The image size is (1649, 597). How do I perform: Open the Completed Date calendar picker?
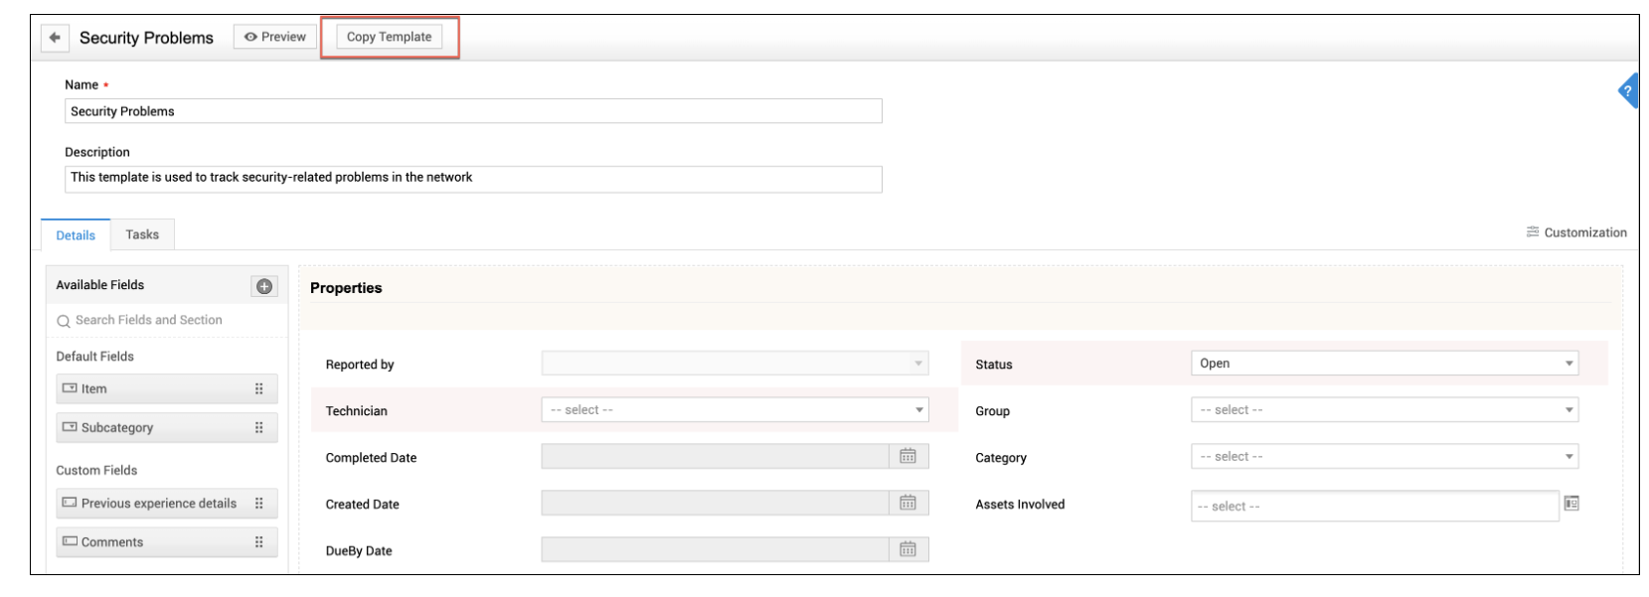(907, 456)
